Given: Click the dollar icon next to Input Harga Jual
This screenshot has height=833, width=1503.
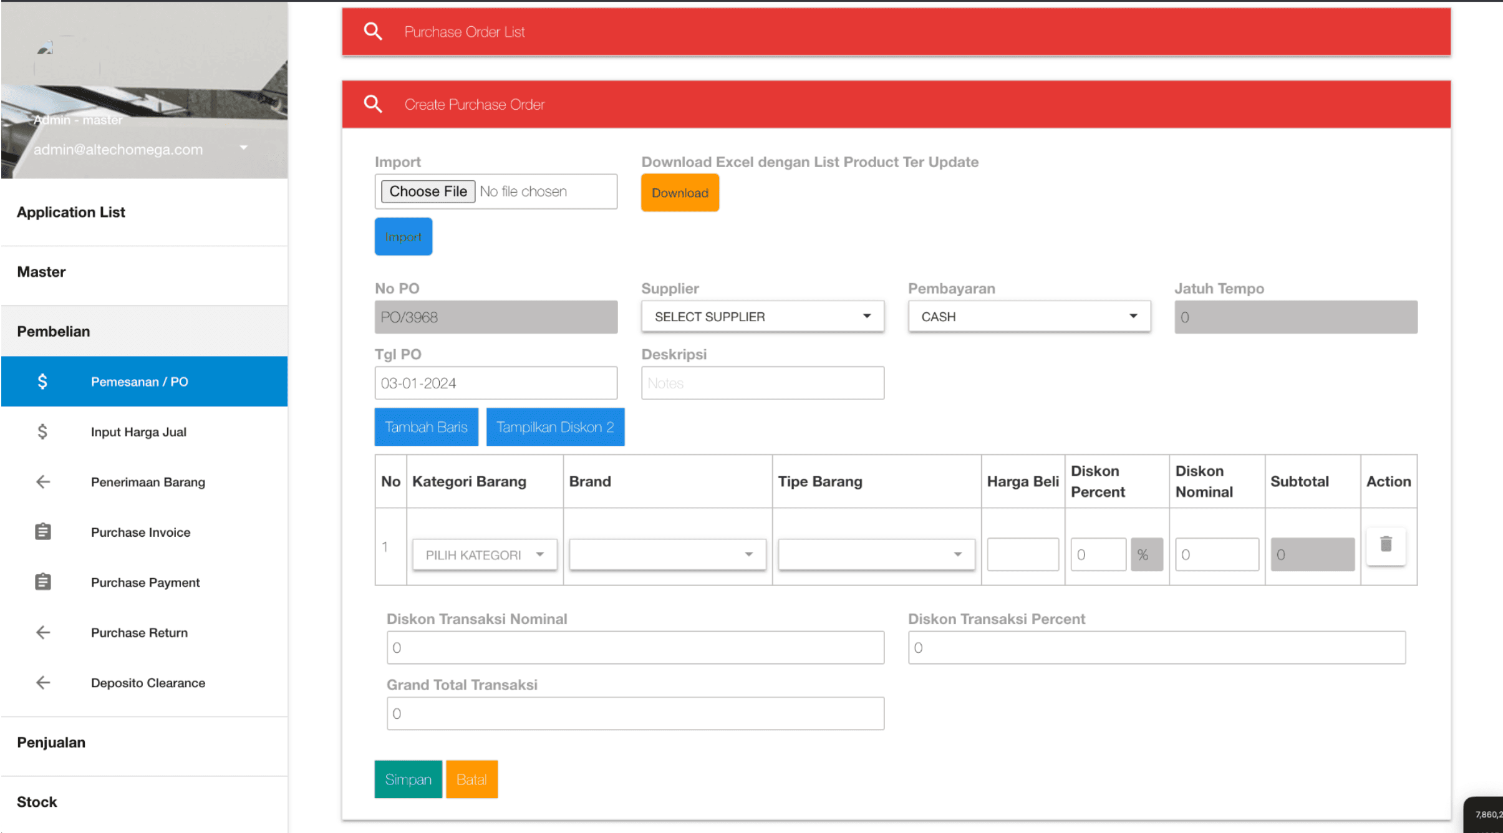Looking at the screenshot, I should click(42, 431).
